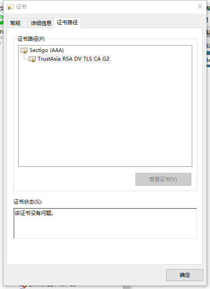Select the Sectigo (AAA) entry label
Viewport: 210px width, 289px height.
coord(46,50)
